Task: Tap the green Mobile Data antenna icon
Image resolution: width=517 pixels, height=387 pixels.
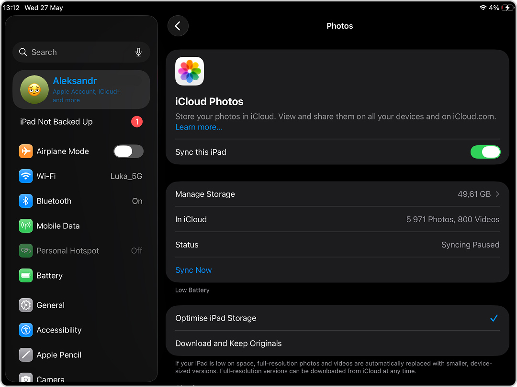Action: (26, 226)
